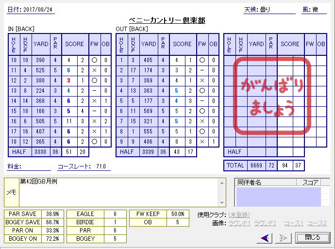Click inside the memo text field

[x=119, y=193]
